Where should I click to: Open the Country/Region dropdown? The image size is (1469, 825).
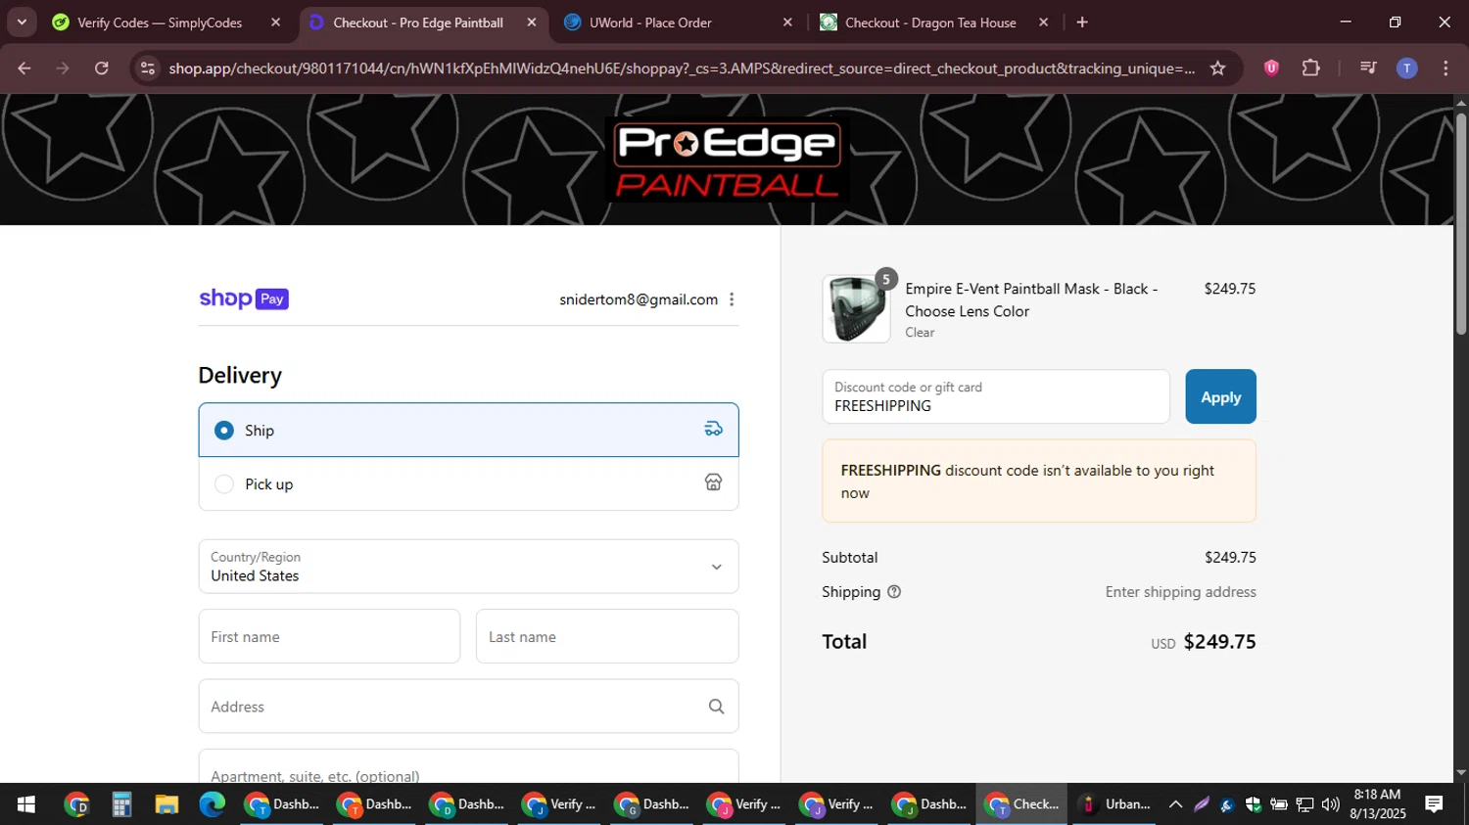468,567
